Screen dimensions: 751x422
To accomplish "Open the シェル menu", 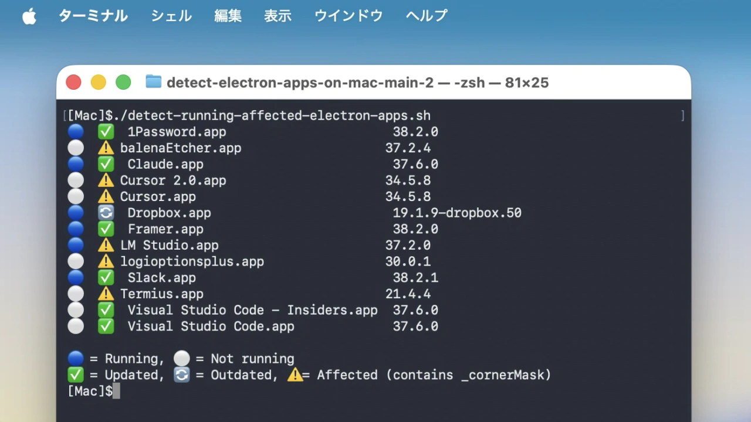I will click(171, 16).
